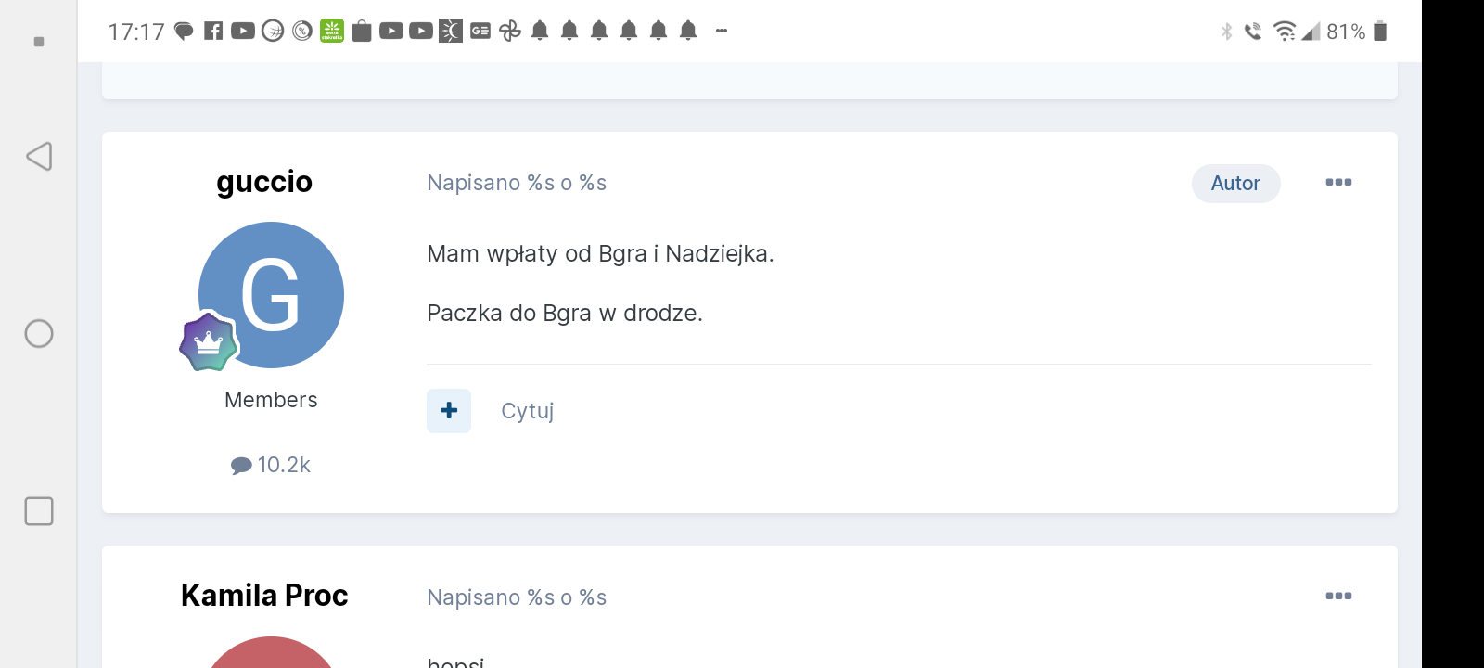Viewport: 1484px width, 668px height.
Task: Tap the Facebook notification icon in status bar
Action: click(x=213, y=31)
